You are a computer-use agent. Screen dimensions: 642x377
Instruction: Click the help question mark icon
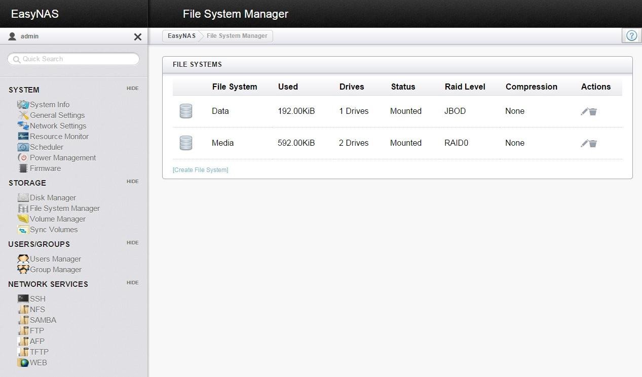631,35
